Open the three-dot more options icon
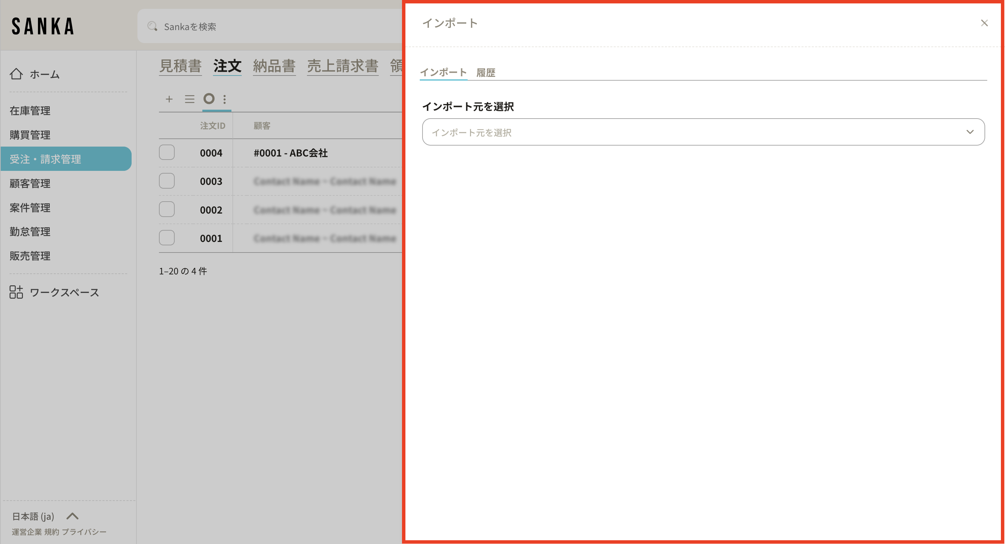1005x544 pixels. pyautogui.click(x=225, y=99)
